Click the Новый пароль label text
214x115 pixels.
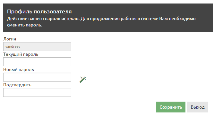[19, 70]
